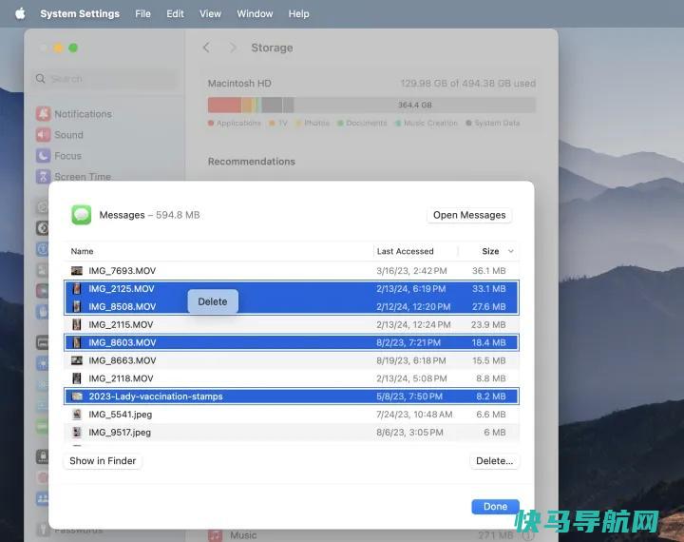Image resolution: width=684 pixels, height=542 pixels.
Task: Open Focus in the settings sidebar
Action: [x=59, y=156]
